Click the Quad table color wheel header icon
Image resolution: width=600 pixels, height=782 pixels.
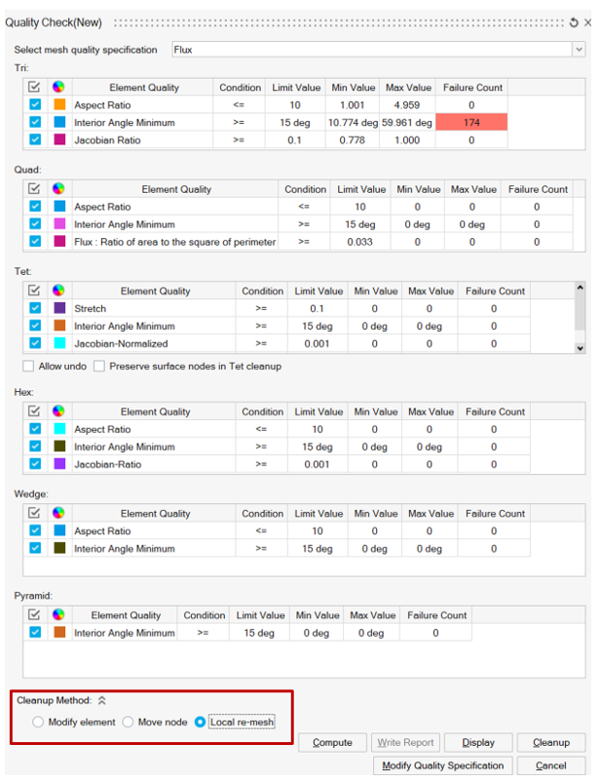pos(58,189)
